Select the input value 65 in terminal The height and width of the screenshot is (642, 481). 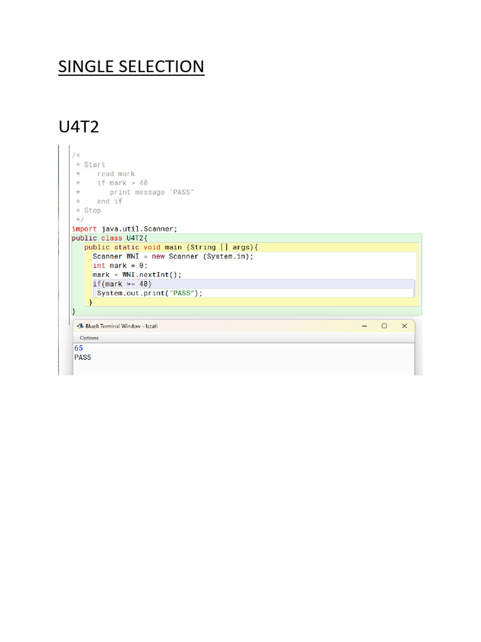point(78,348)
